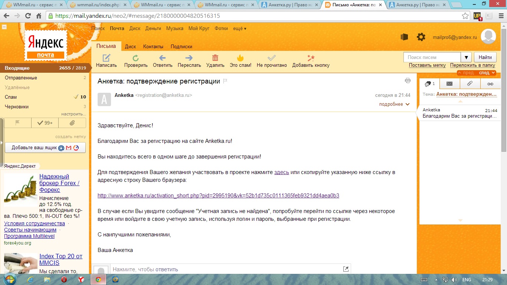The image size is (507, 285).
Task: Reload the page in the browser
Action: (x=28, y=16)
